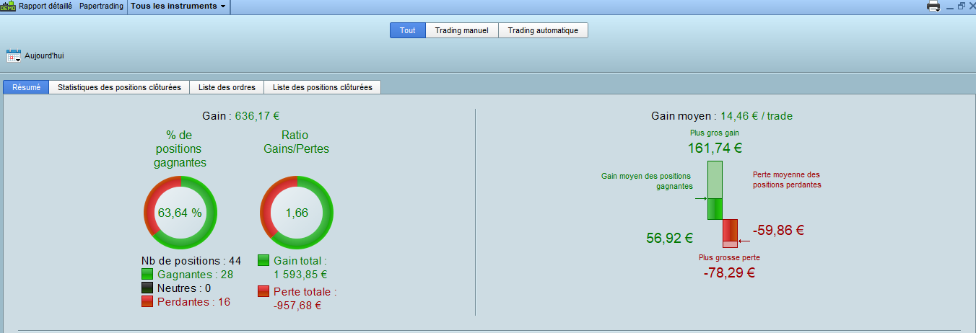Click the -957,68 € perte totale value
The height and width of the screenshot is (333, 976).
(x=297, y=305)
